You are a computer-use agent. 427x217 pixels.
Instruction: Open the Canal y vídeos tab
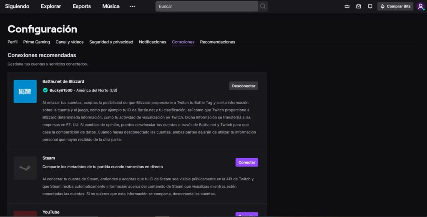click(x=70, y=42)
